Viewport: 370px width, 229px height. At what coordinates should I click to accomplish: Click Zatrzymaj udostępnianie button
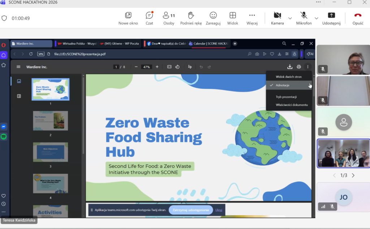(190, 210)
